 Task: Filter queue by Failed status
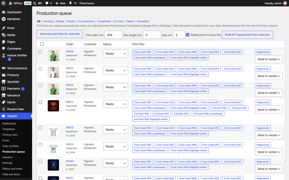(130, 21)
